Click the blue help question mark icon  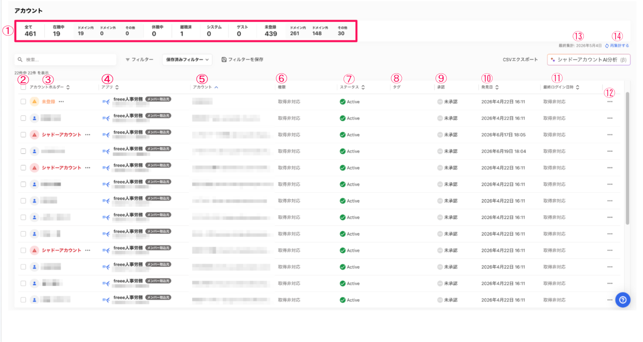tap(623, 300)
